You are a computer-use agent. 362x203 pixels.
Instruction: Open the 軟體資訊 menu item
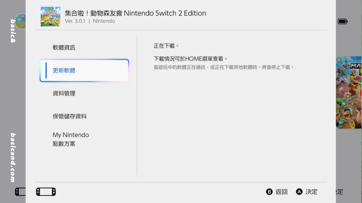pyautogui.click(x=64, y=48)
